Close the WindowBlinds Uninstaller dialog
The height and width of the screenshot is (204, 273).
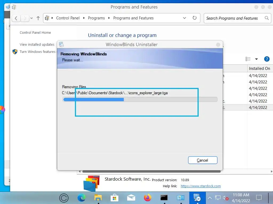click(x=218, y=45)
